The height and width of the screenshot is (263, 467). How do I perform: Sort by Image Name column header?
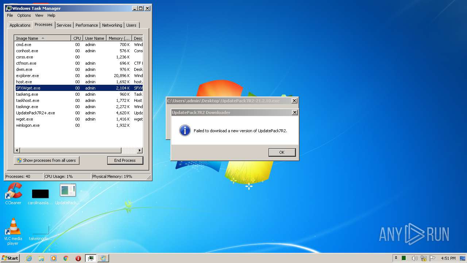pyautogui.click(x=43, y=38)
